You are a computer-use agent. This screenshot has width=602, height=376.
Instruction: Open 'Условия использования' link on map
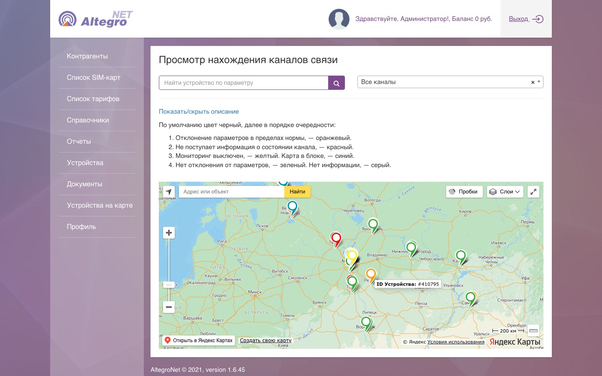[456, 342]
